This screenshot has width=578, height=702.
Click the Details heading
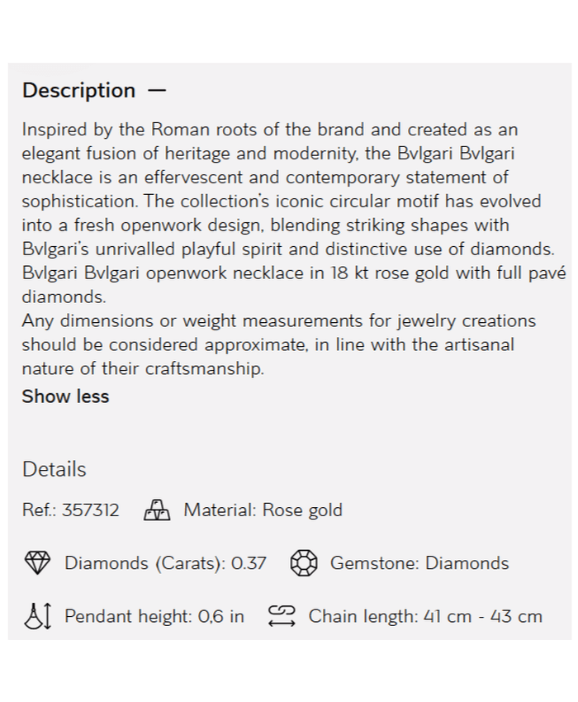54,469
